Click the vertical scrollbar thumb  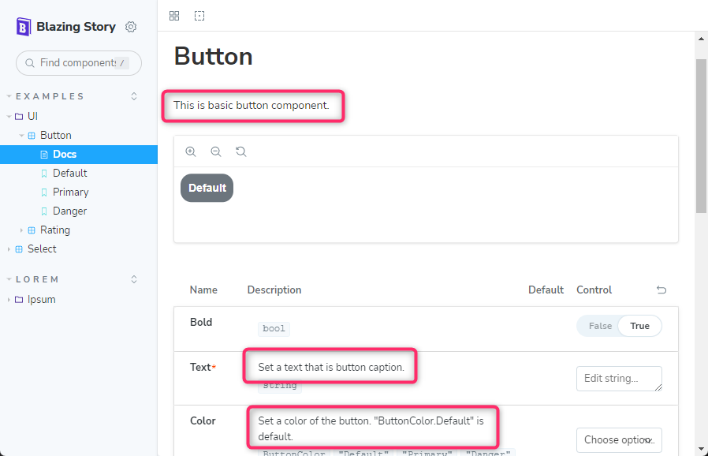point(701,136)
